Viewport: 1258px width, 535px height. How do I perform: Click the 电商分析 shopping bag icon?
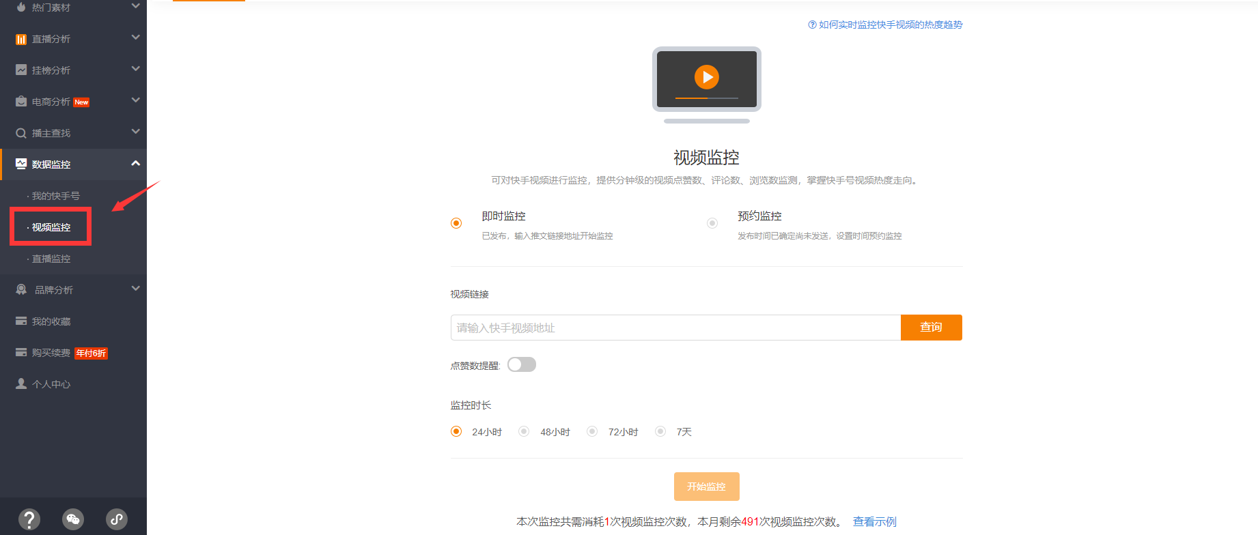[x=21, y=102]
